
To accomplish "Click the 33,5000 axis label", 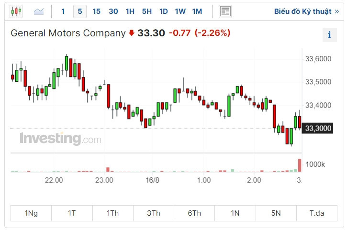I will coord(318,82).
